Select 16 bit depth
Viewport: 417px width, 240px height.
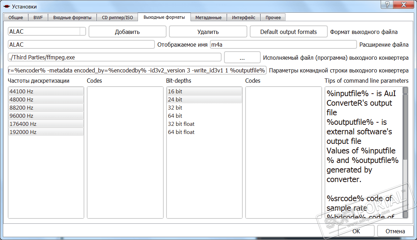click(x=205, y=91)
